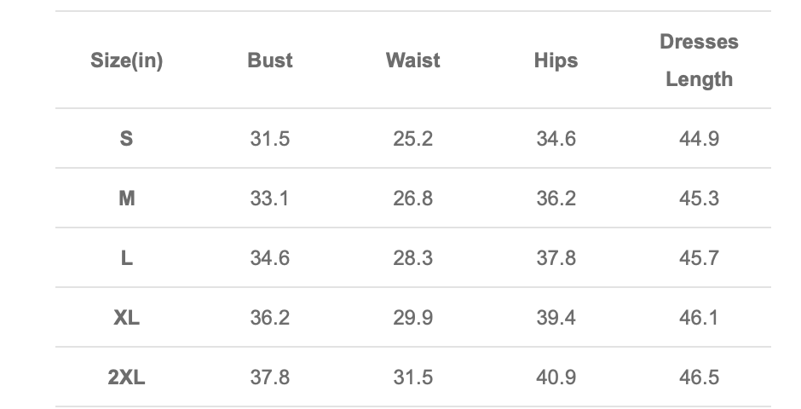Screen dimensions: 801x409
Task: Click bust value 33.1 for size M
Action: (x=270, y=199)
